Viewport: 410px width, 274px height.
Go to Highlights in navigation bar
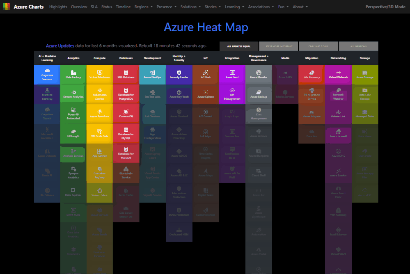(58, 7)
